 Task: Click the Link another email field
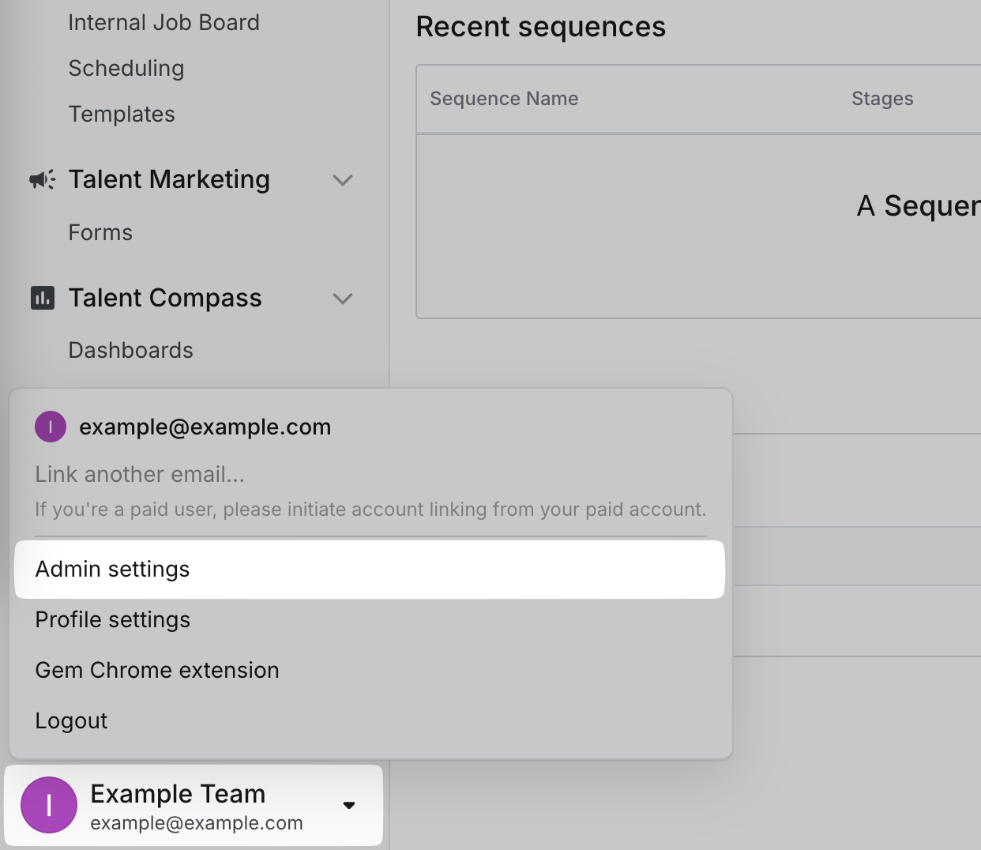[140, 475]
